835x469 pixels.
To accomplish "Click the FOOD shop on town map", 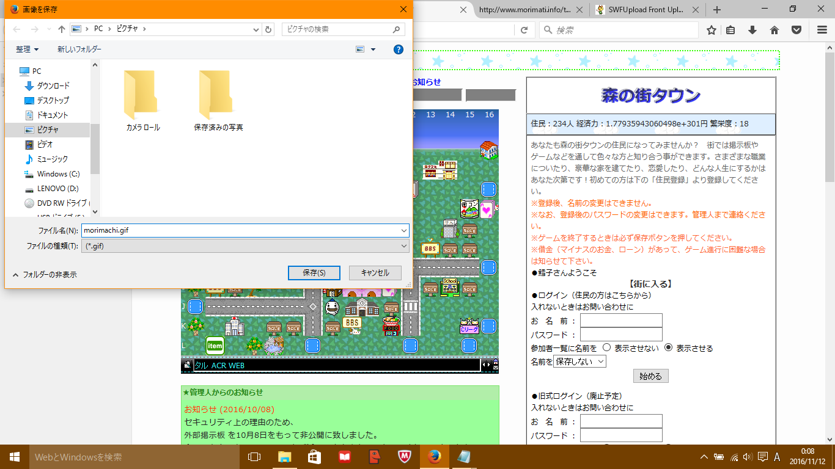I will point(391,325).
